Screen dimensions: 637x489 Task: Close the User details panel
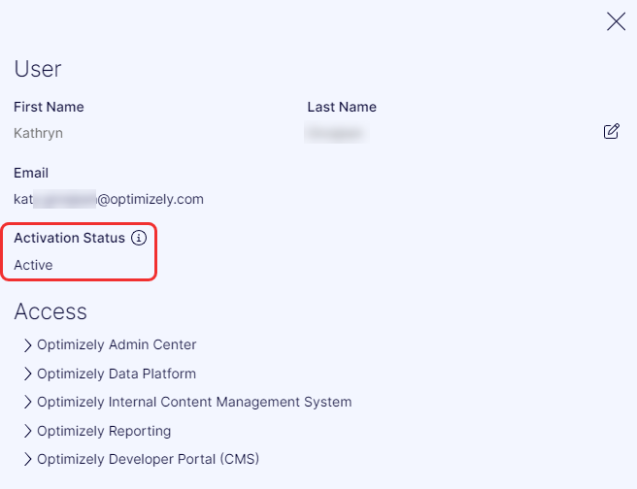(616, 21)
